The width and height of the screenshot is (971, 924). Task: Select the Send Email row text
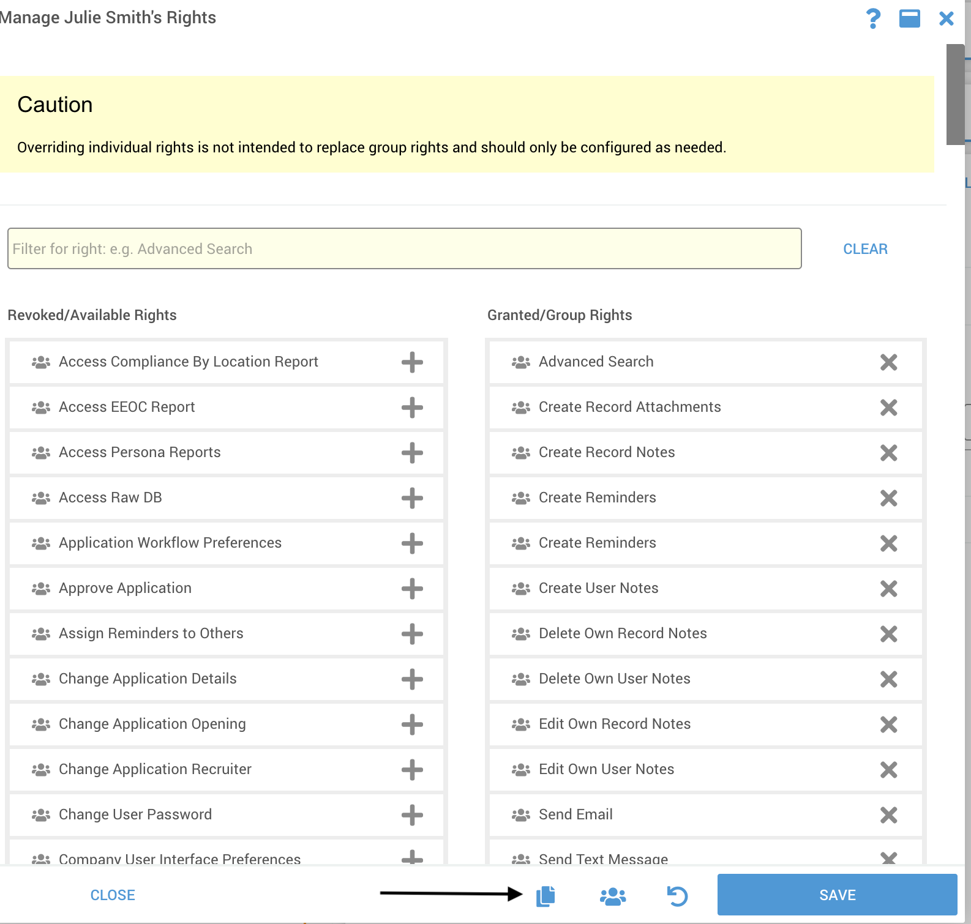[575, 814]
